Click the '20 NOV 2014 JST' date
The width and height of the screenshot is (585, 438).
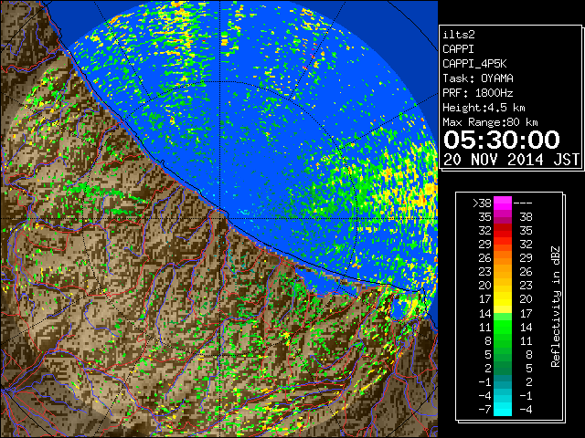(511, 160)
